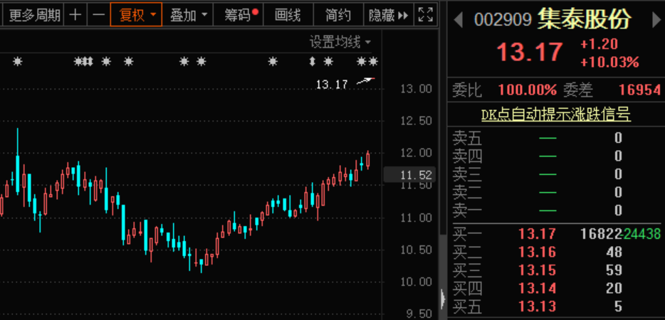This screenshot has width=665, height=320.
Task: Go to previous stock with left arrow
Action: pos(458,21)
